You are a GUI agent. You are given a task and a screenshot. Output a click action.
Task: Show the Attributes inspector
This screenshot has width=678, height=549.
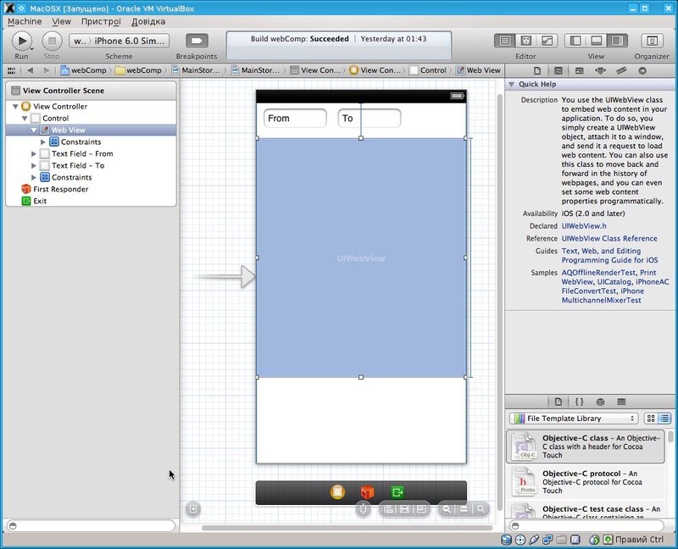pyautogui.click(x=600, y=70)
